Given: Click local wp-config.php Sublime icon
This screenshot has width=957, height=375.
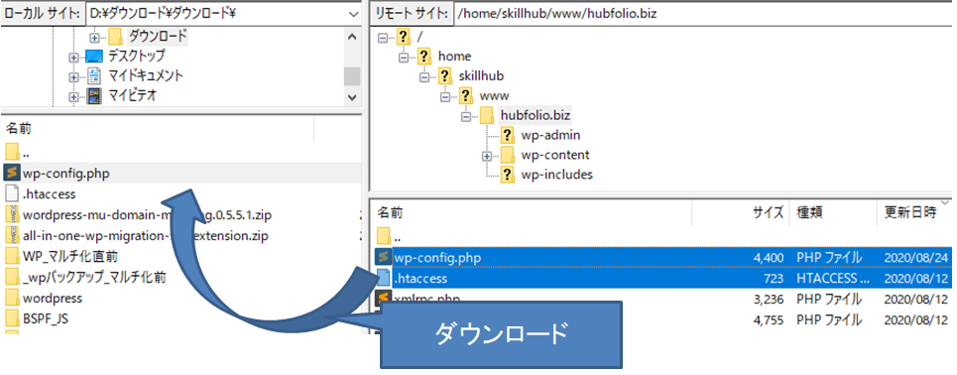Looking at the screenshot, I should [x=12, y=173].
